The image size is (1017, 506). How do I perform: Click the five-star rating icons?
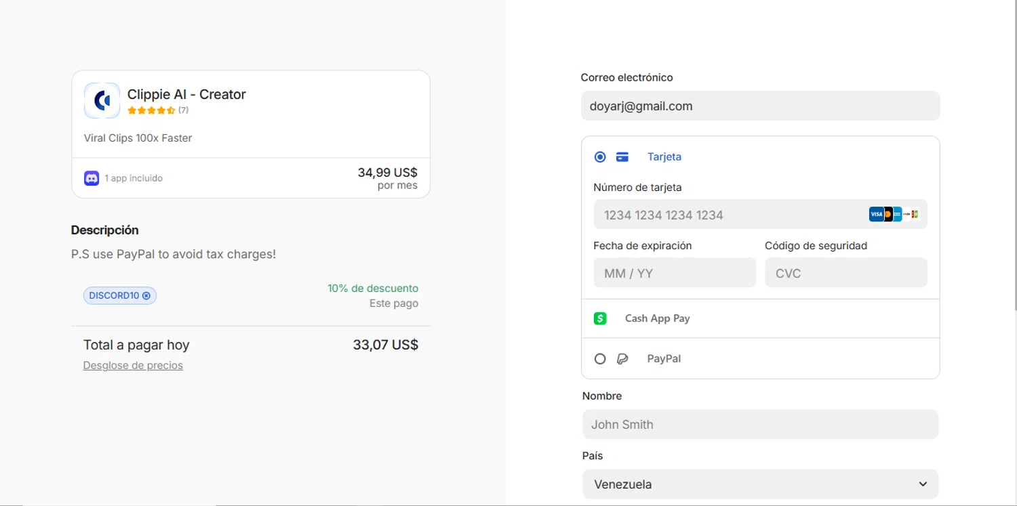click(x=151, y=110)
